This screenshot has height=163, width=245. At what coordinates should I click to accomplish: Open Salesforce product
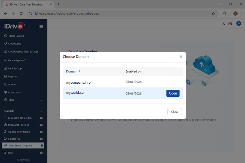[14, 139]
